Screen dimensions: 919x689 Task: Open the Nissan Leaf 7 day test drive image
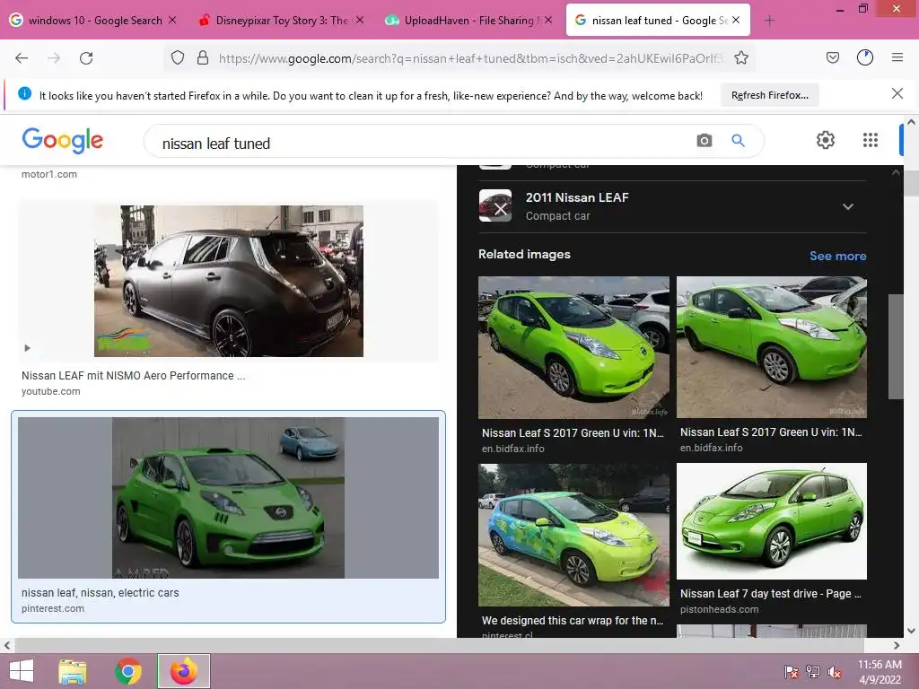pyautogui.click(x=771, y=521)
